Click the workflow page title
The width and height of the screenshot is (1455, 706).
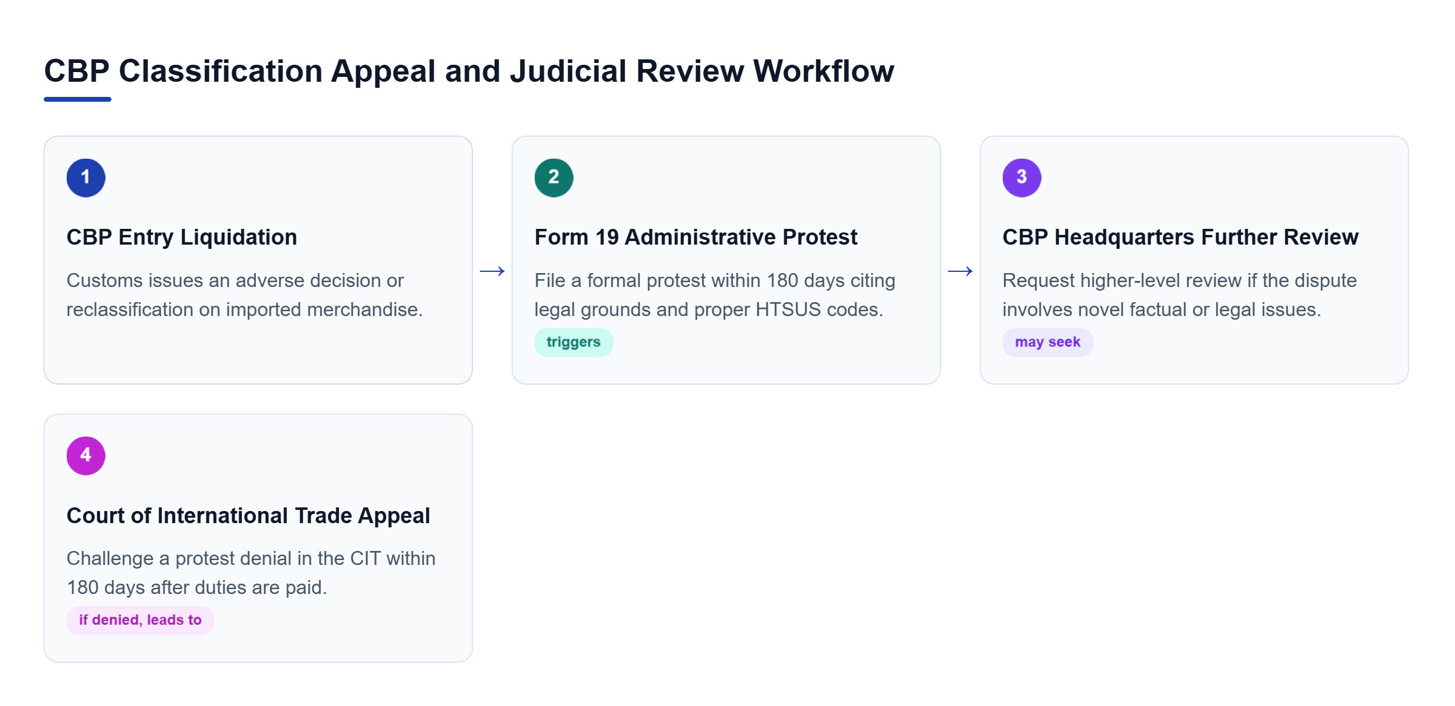(x=469, y=71)
